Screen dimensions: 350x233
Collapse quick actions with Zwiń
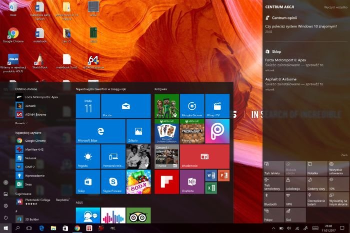[344, 155]
